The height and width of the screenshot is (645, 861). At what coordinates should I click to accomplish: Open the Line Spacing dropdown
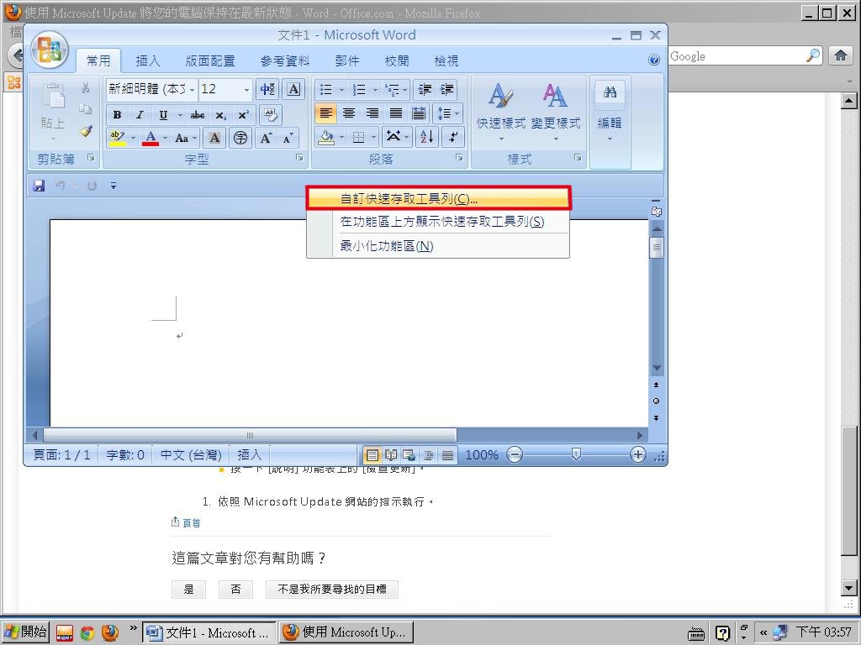click(449, 113)
